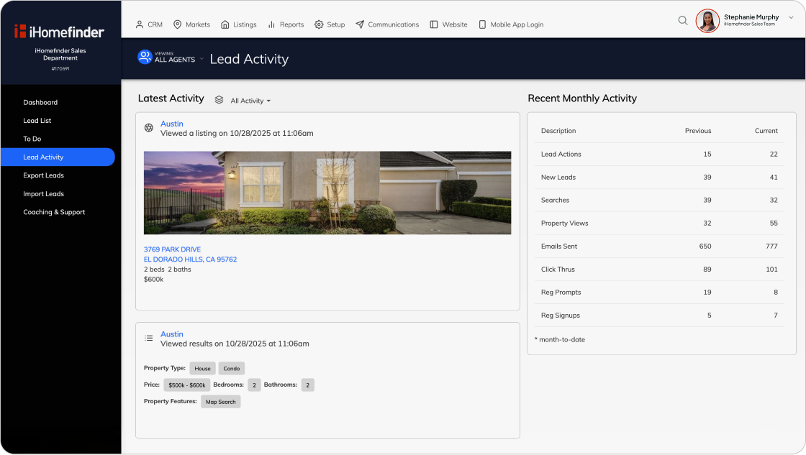Click the House property type tag
The height and width of the screenshot is (455, 806).
point(202,369)
